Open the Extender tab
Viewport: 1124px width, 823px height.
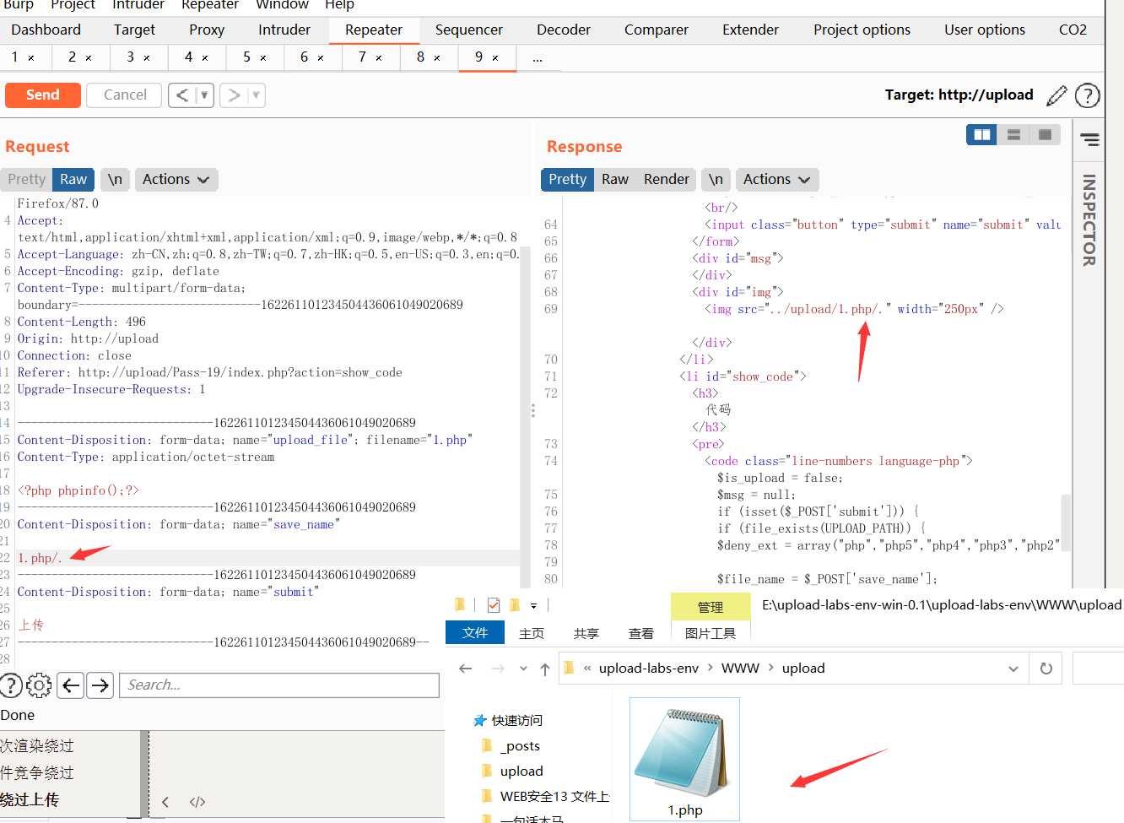[x=750, y=30]
